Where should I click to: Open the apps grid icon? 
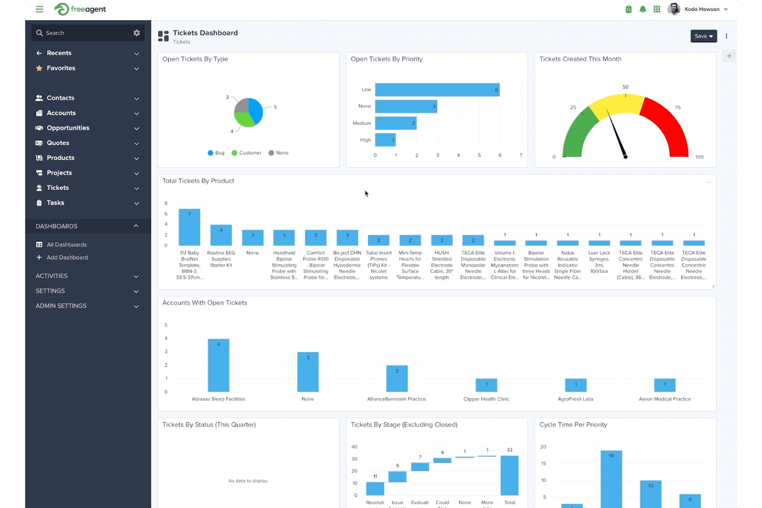[x=657, y=9]
